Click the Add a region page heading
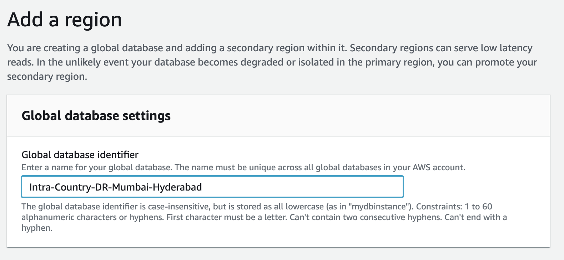Image resolution: width=564 pixels, height=260 pixels. point(65,20)
